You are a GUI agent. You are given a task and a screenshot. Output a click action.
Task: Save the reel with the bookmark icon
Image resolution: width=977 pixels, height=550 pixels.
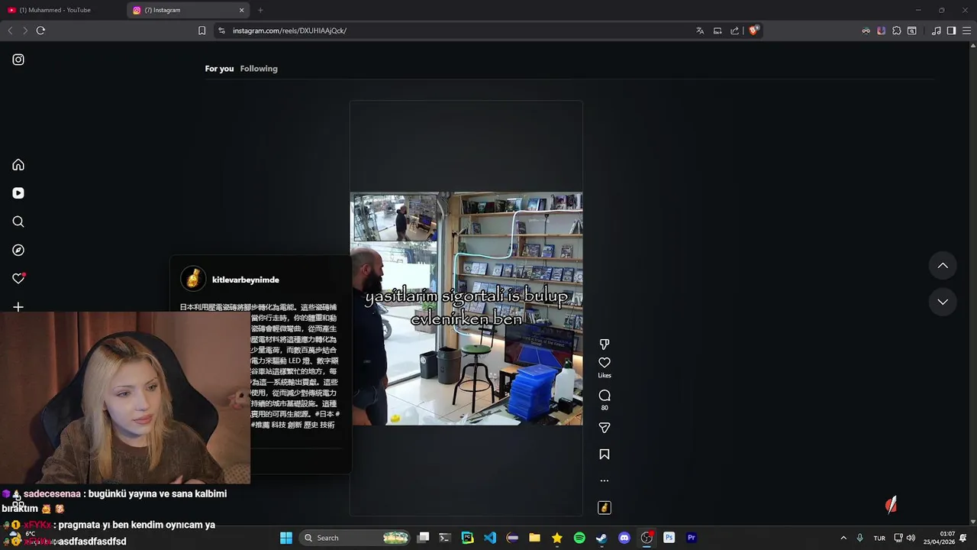(x=605, y=455)
